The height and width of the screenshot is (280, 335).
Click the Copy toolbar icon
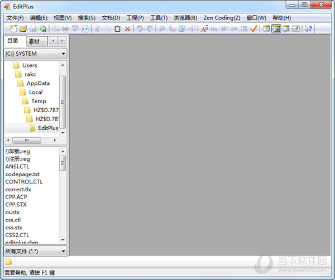tap(108, 28)
